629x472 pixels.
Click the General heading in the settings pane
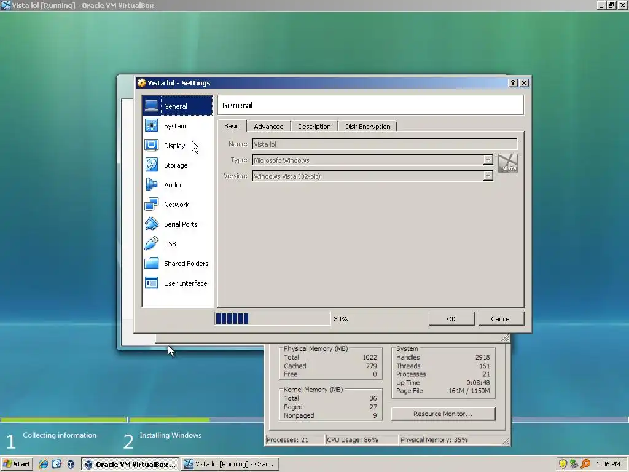238,105
